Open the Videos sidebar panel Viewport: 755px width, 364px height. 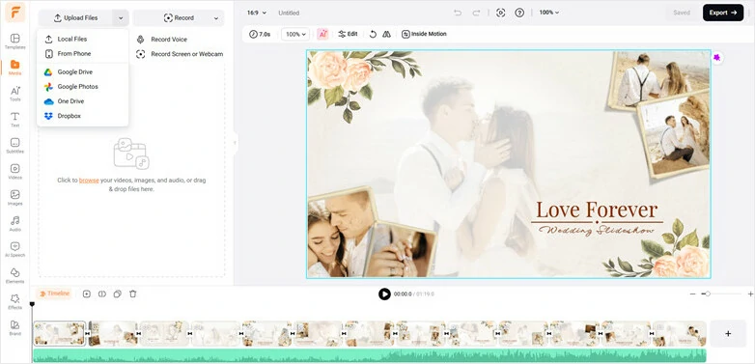pos(14,172)
